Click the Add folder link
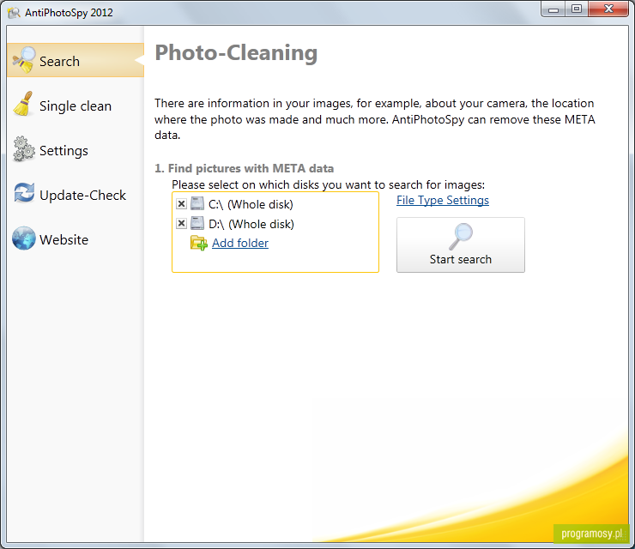635x549 pixels. [x=240, y=243]
